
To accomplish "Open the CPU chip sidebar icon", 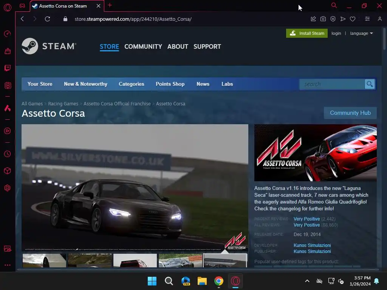I will pyautogui.click(x=8, y=85).
